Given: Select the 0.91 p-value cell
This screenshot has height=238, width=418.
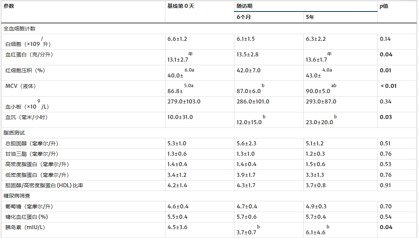Looking at the screenshot, I should (385, 185).
